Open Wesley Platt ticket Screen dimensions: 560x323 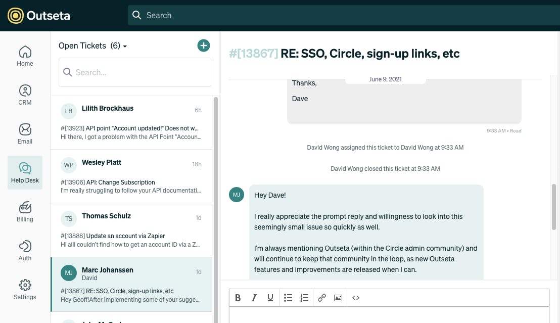[131, 176]
